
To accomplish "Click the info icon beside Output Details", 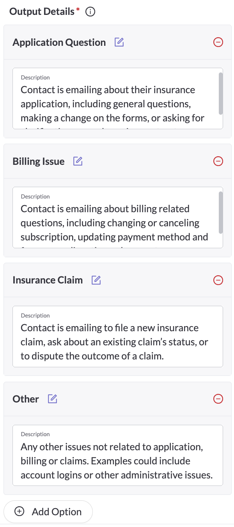I will point(90,12).
